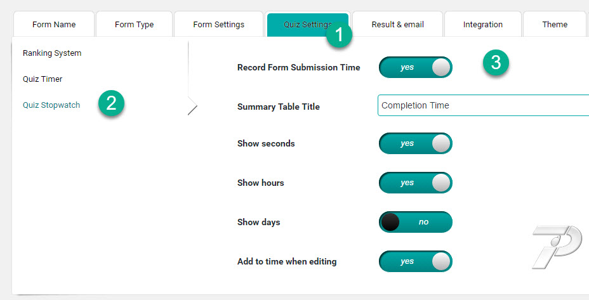
Task: Turn off the Show hours toggle
Action: (416, 183)
